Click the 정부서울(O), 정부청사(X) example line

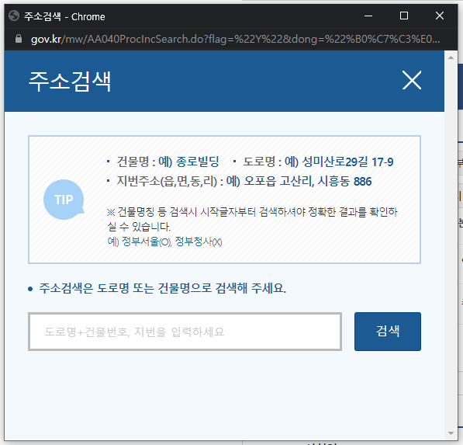tap(164, 242)
